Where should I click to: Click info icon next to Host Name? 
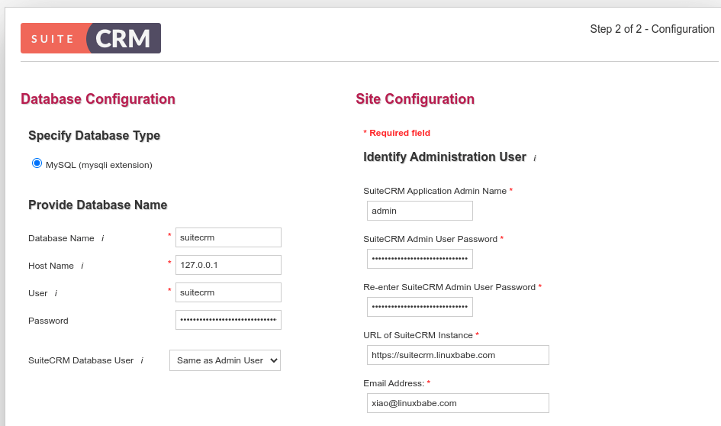coord(82,266)
